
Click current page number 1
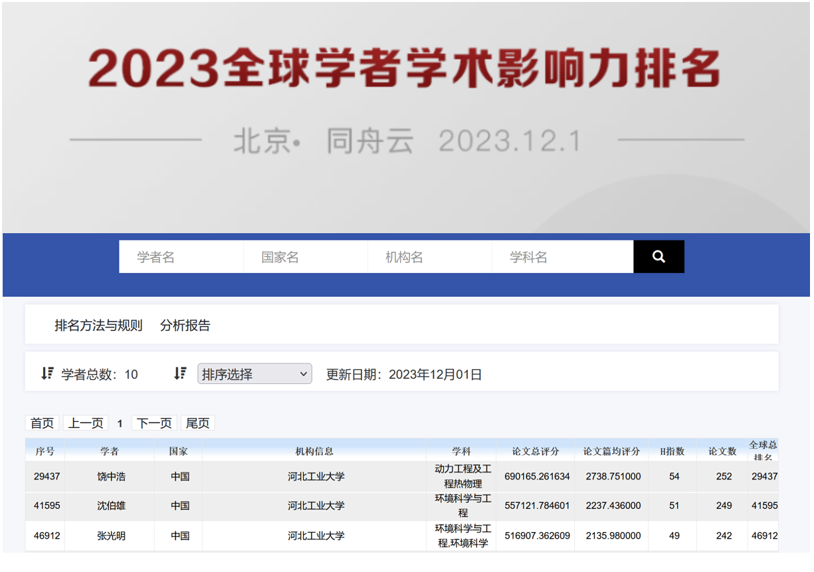pyautogui.click(x=120, y=424)
